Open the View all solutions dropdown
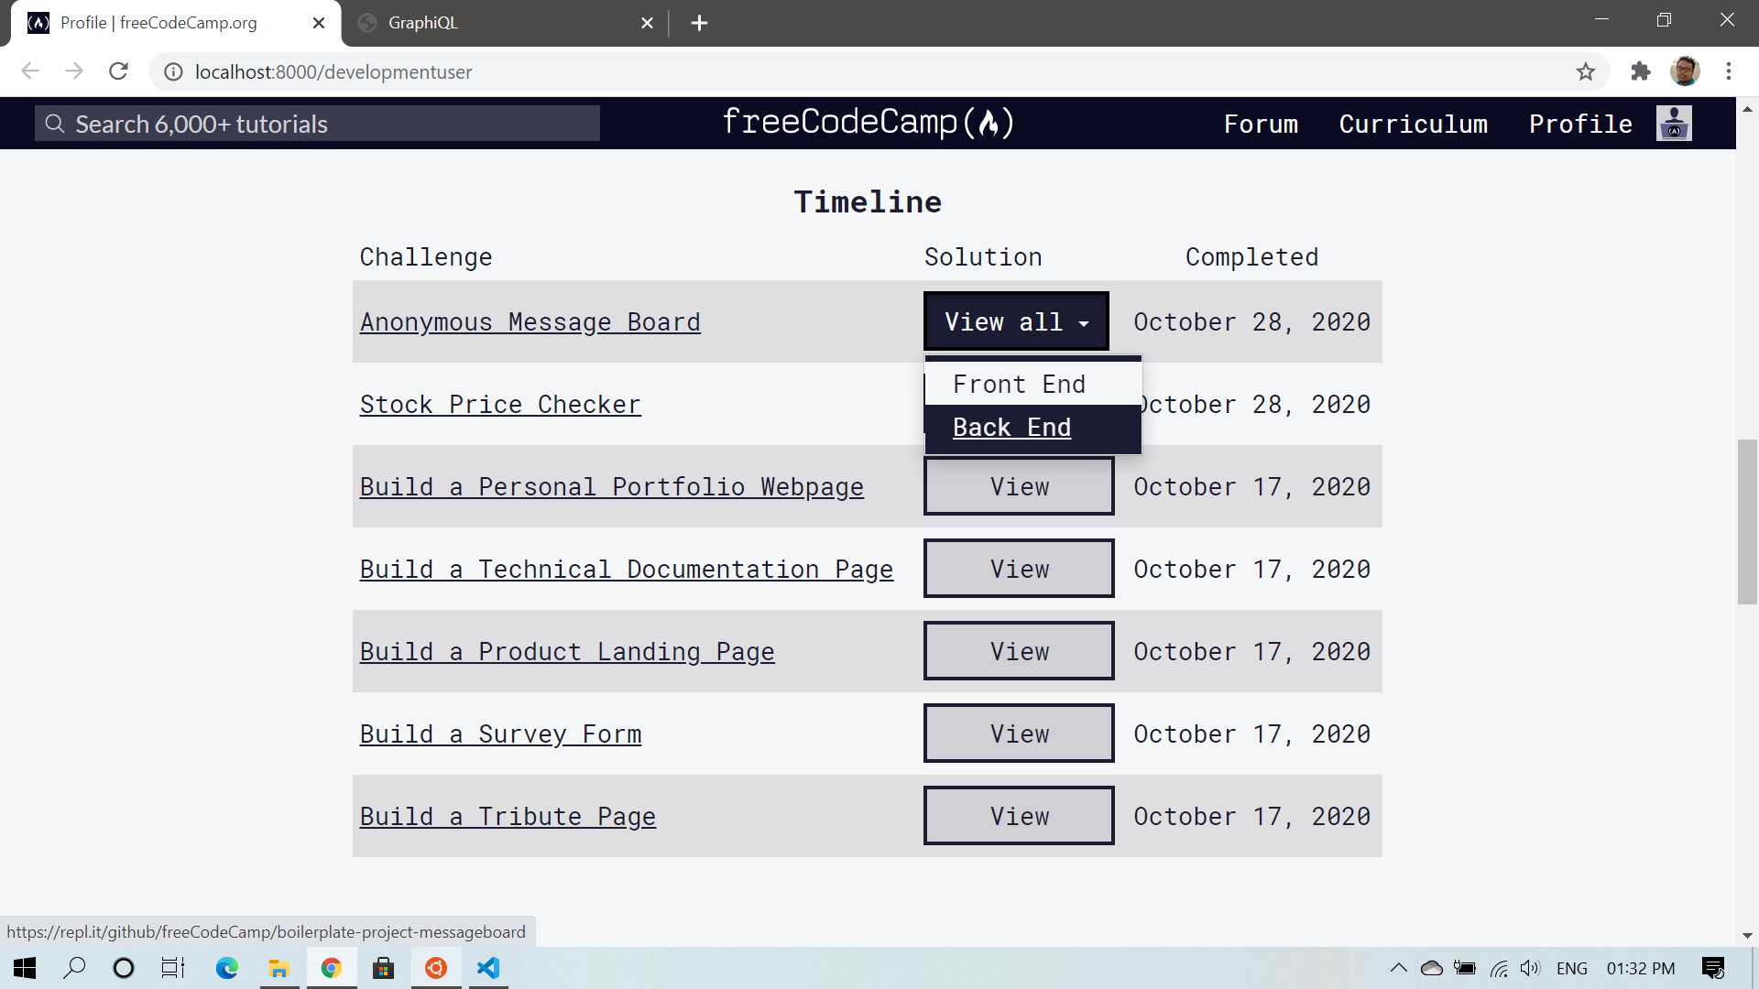This screenshot has width=1759, height=989. coord(1015,321)
